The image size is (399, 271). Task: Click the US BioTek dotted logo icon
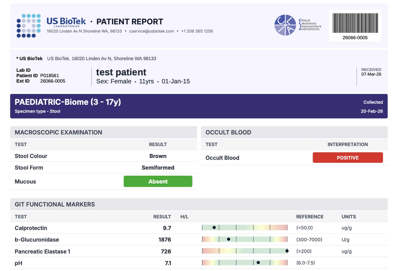pos(29,26)
